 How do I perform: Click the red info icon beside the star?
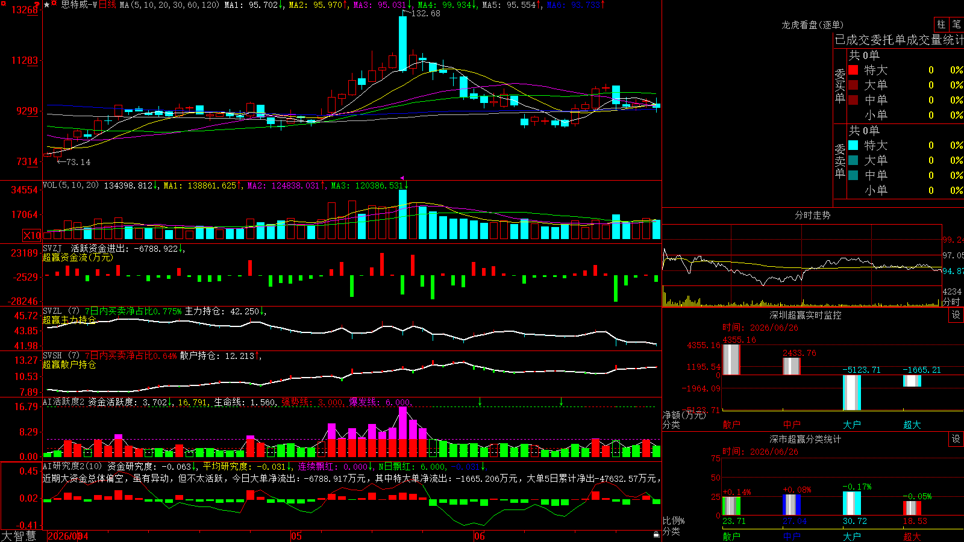click(x=54, y=4)
